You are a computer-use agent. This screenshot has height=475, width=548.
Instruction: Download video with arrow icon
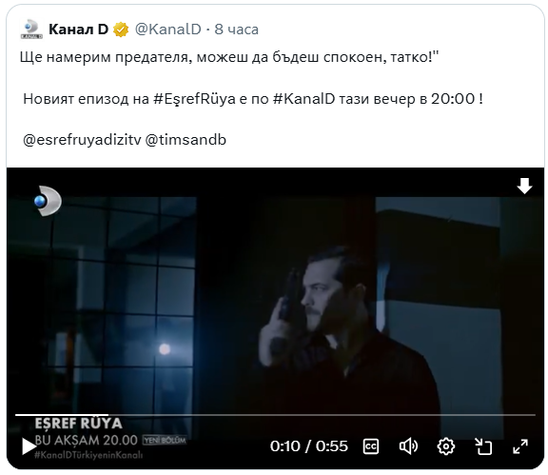(524, 186)
